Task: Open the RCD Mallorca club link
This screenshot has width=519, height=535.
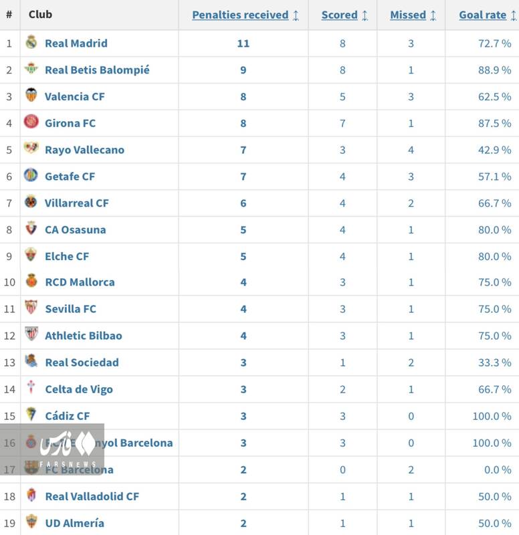Action: [x=80, y=282]
